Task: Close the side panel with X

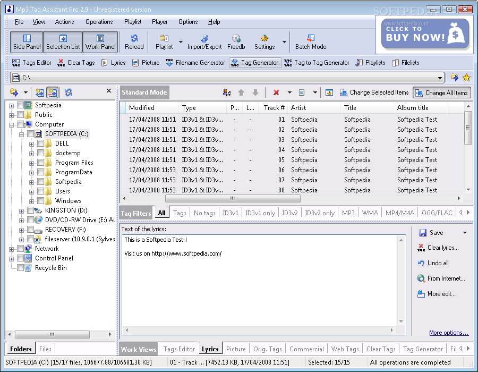Action: pyautogui.click(x=109, y=90)
